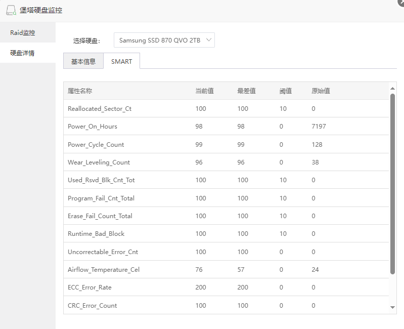Click the SMART table vertical scrollbar thumb

(x=393, y=182)
